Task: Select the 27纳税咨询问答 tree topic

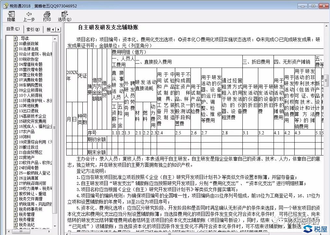Action: click(32, 183)
